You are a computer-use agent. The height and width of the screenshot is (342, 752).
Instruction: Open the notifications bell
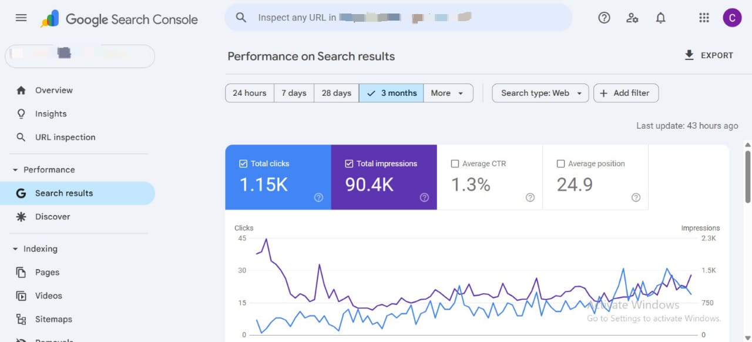pos(660,18)
